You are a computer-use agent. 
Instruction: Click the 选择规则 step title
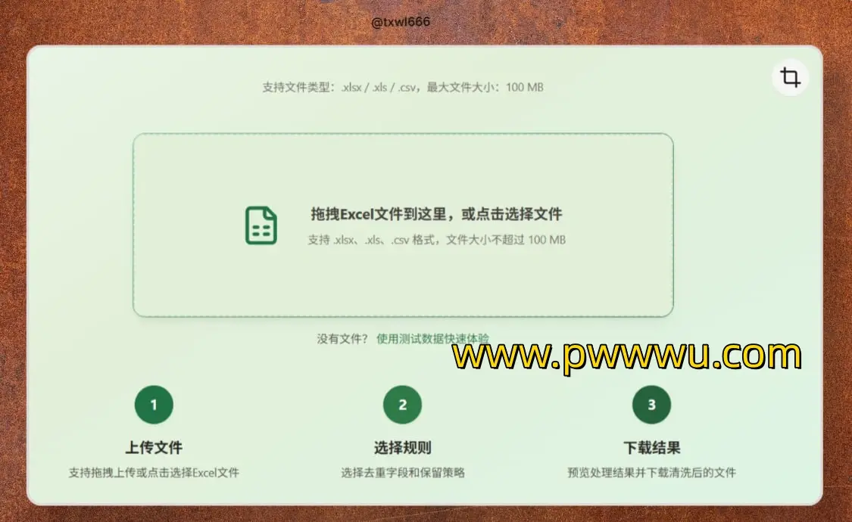pyautogui.click(x=402, y=447)
